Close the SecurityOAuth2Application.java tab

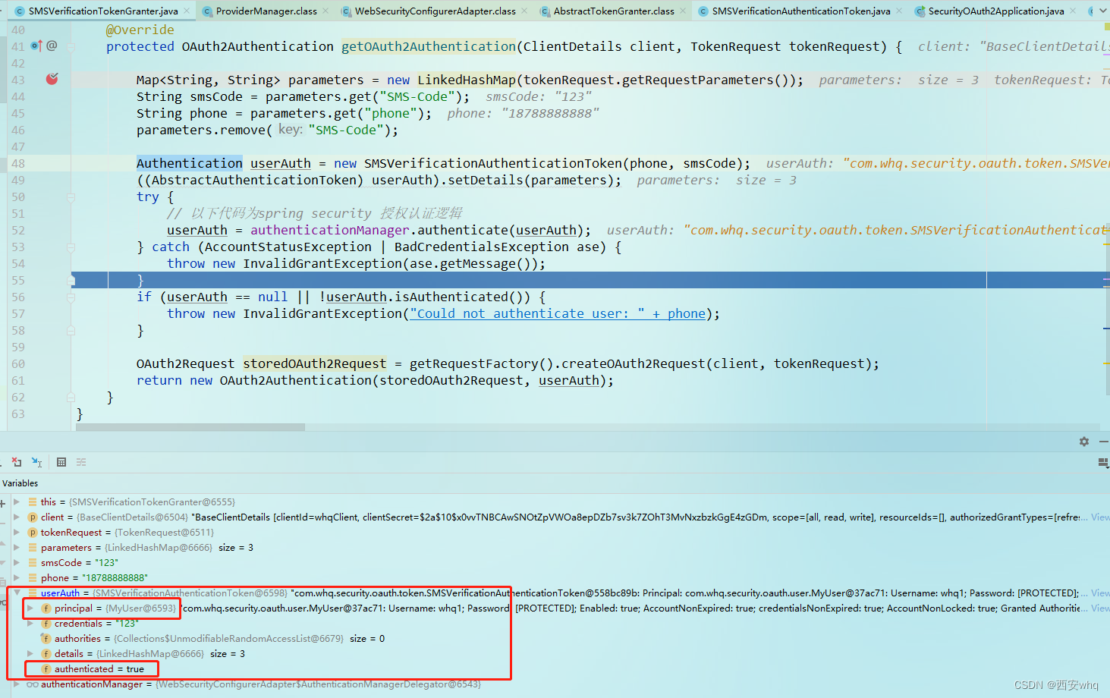click(x=1073, y=11)
